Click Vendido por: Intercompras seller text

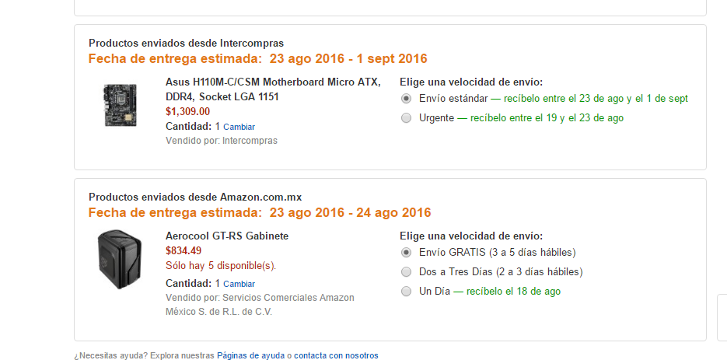(x=222, y=141)
